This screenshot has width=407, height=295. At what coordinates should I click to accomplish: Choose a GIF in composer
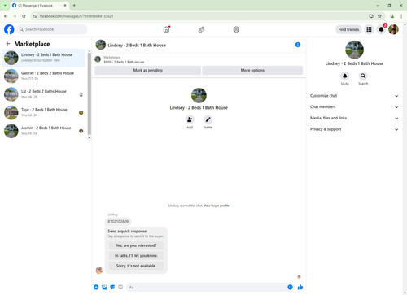[x=120, y=287]
